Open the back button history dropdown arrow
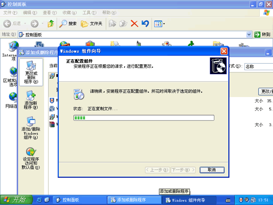Viewport: 273px width, 205px height. pos(25,23)
